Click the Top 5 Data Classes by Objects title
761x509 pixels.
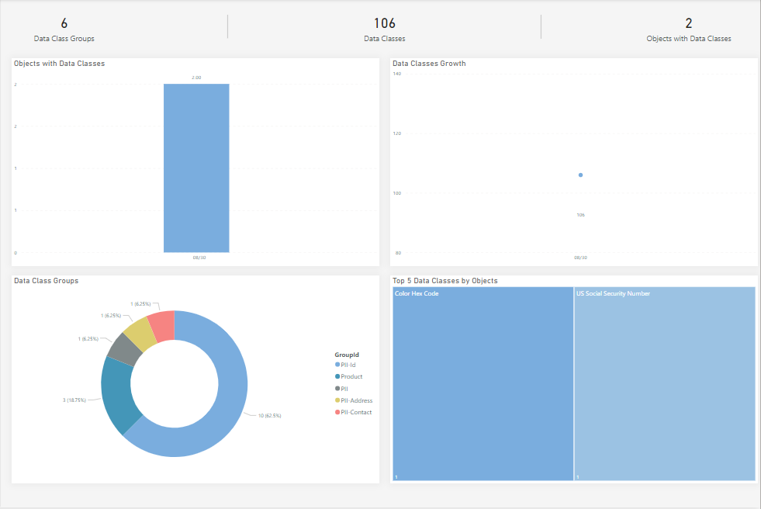445,281
